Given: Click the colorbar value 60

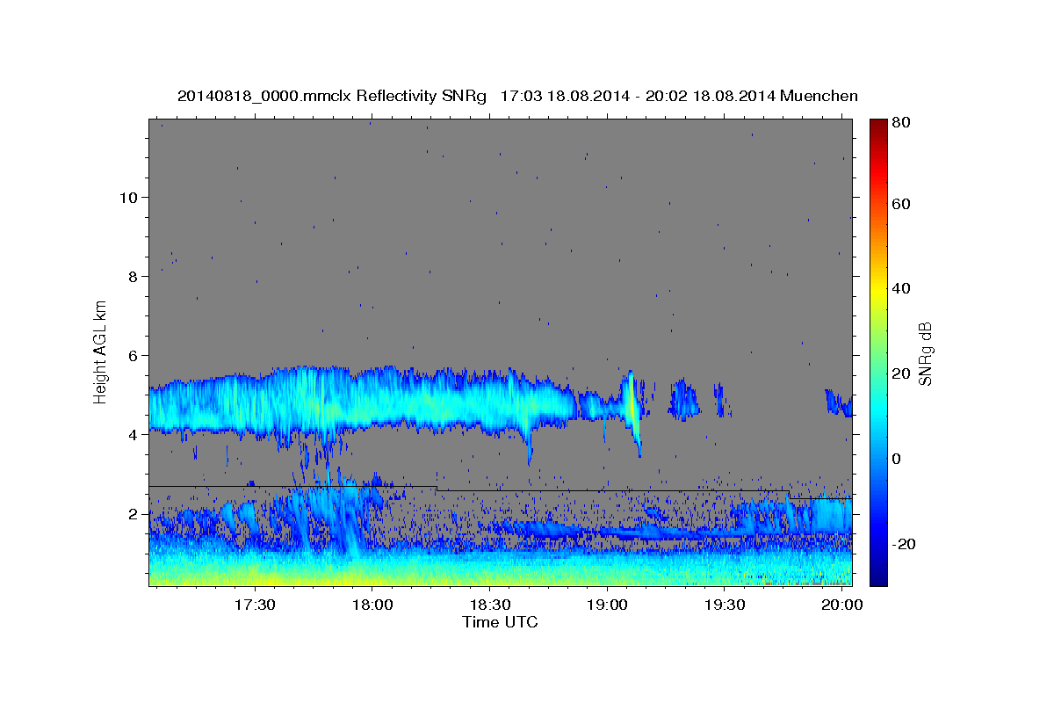Looking at the screenshot, I should tap(902, 204).
